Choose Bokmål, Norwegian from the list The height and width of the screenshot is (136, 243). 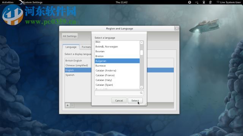(117, 46)
